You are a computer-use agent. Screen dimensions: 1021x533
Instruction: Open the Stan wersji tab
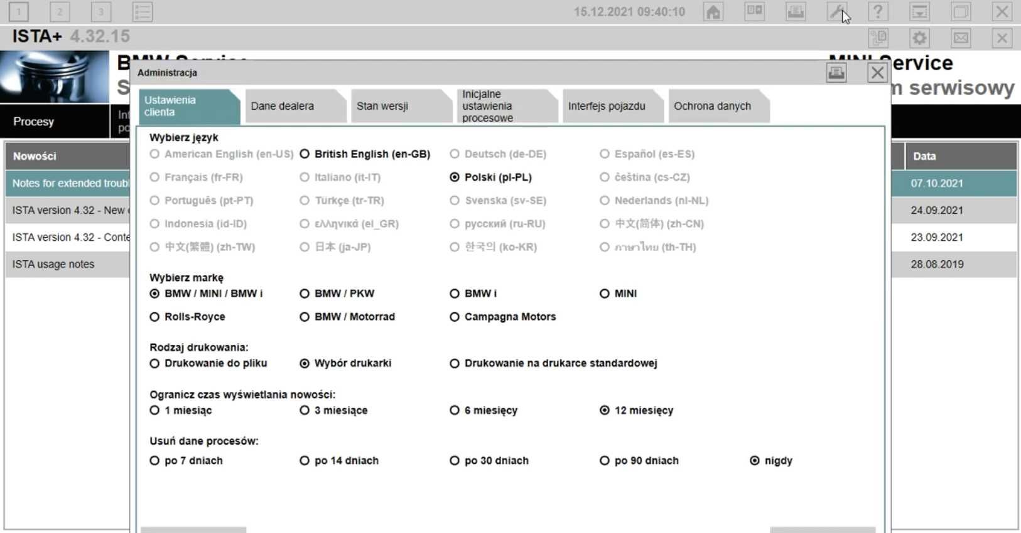[x=401, y=106]
